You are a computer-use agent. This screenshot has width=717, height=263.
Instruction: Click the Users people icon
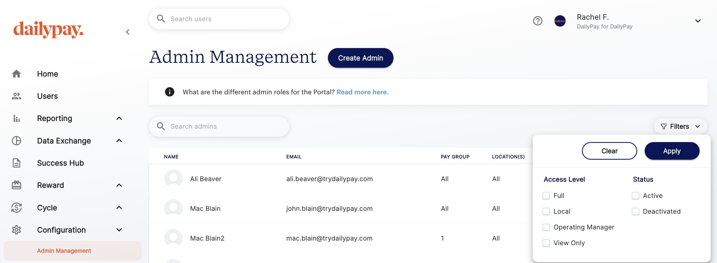(16, 96)
